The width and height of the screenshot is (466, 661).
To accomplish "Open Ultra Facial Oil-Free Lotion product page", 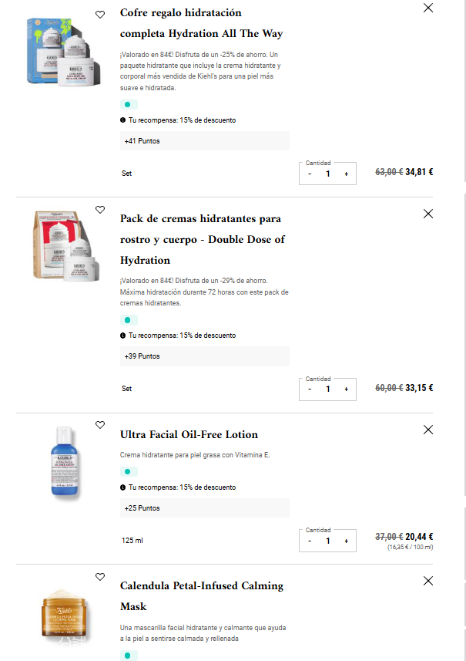I will 189,434.
